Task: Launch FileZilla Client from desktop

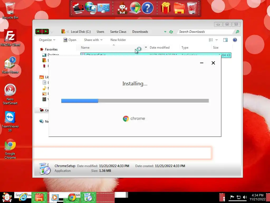Action: click(x=10, y=38)
